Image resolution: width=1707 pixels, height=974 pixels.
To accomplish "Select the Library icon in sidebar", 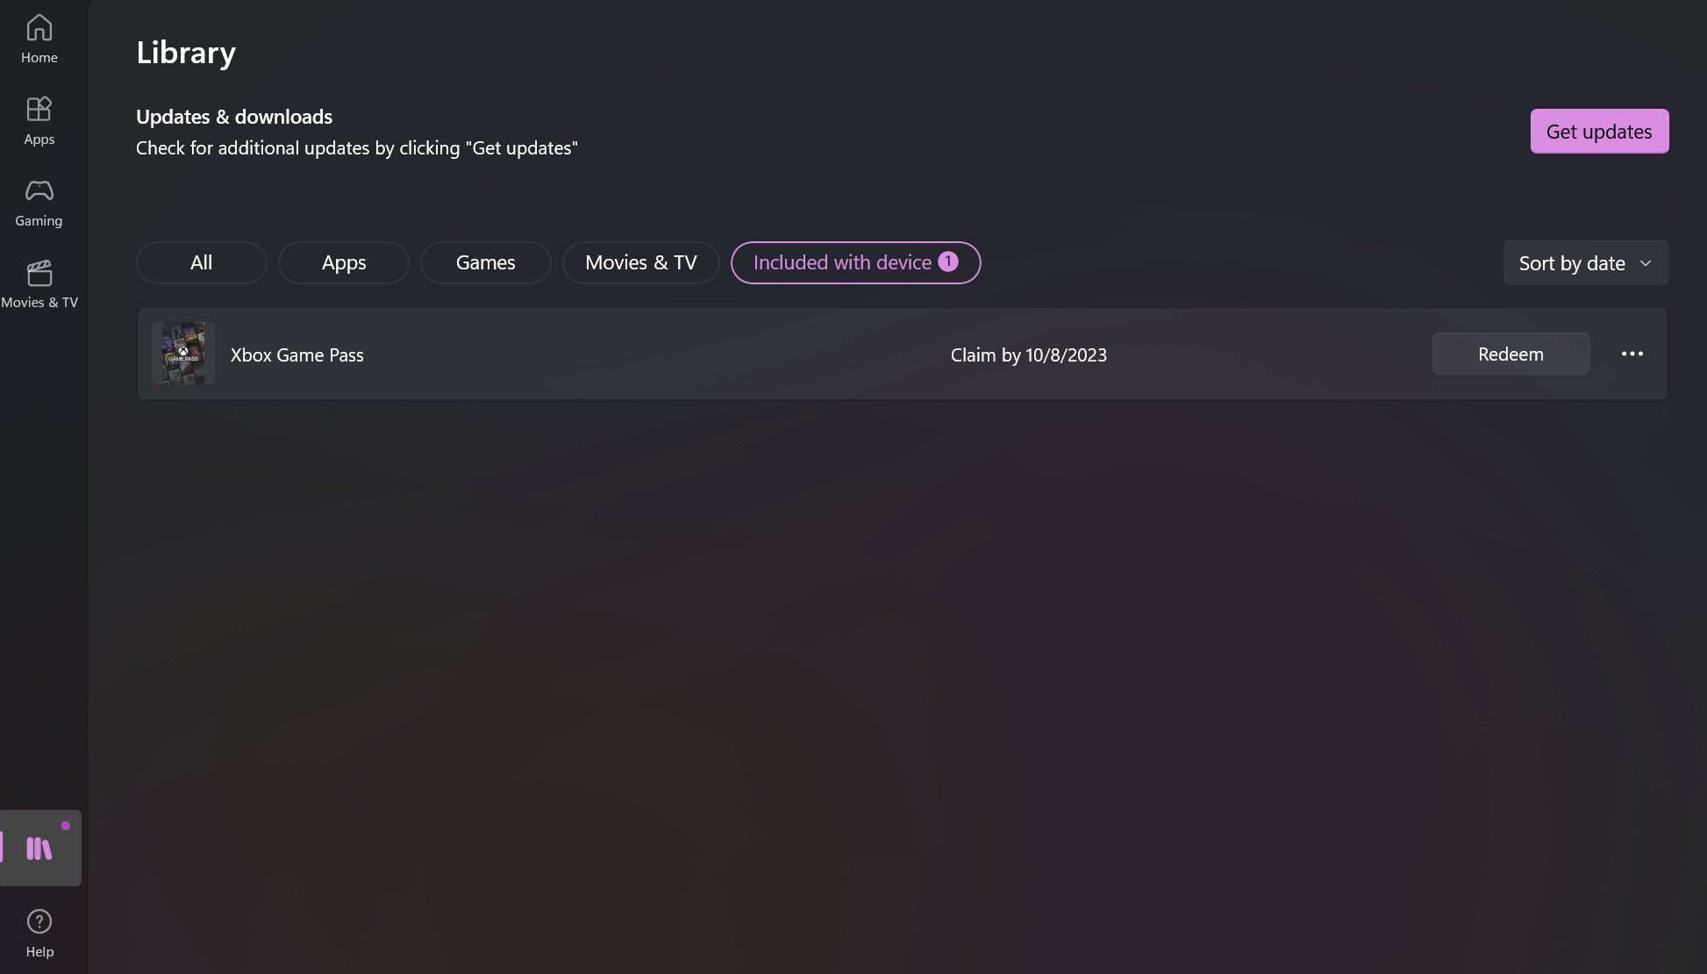I will pos(40,848).
